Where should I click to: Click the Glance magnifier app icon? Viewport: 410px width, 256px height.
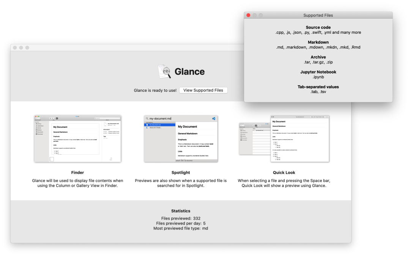tap(164, 71)
